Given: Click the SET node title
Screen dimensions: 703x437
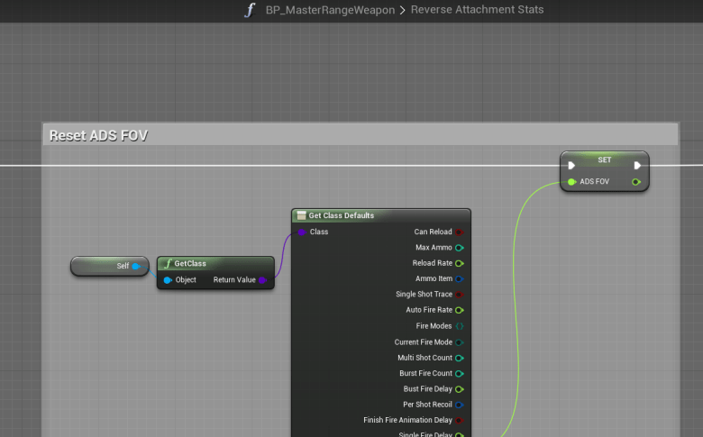Looking at the screenshot, I should point(604,159).
